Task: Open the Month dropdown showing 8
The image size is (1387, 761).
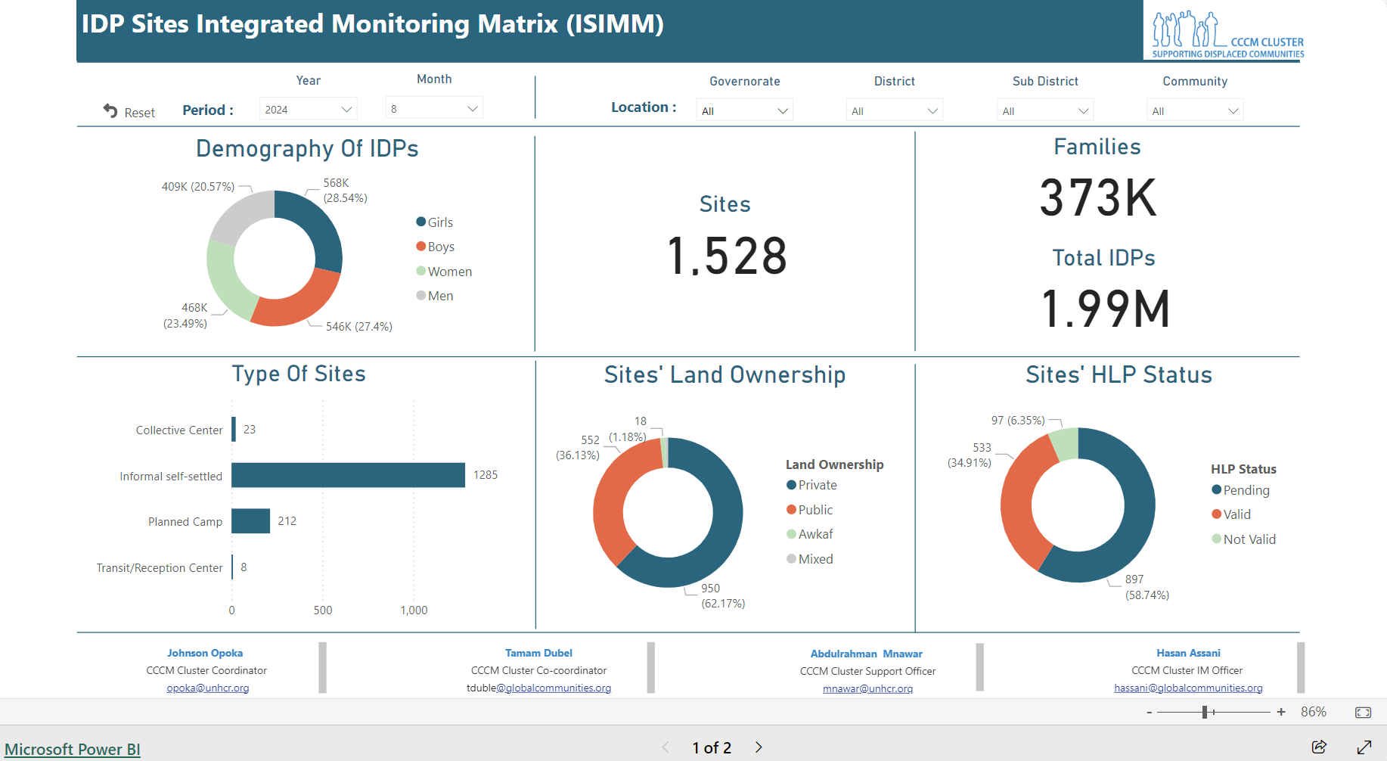Action: pos(434,109)
